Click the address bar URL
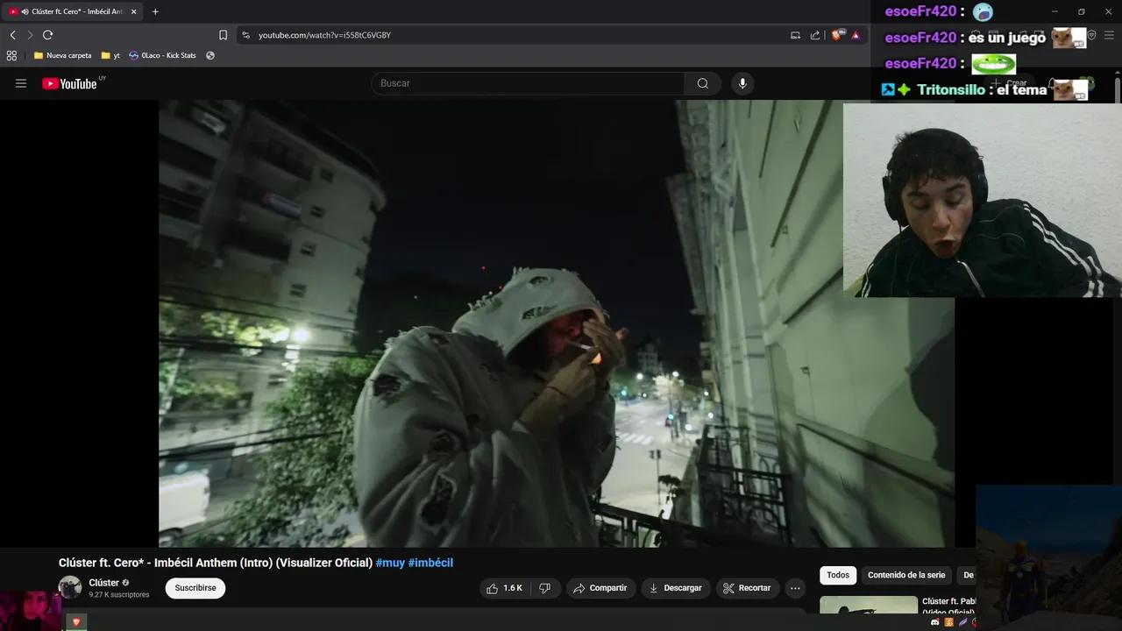Viewport: 1122px width, 631px height. click(x=324, y=35)
